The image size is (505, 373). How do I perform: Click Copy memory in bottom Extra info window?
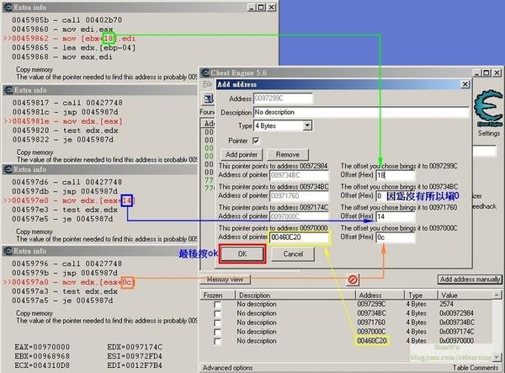tap(35, 313)
